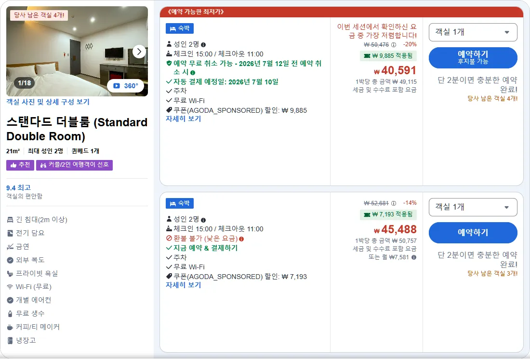Open 객실 사진 및 상세 구성 보기 link
Image resolution: width=530 pixels, height=359 pixels.
pos(48,102)
